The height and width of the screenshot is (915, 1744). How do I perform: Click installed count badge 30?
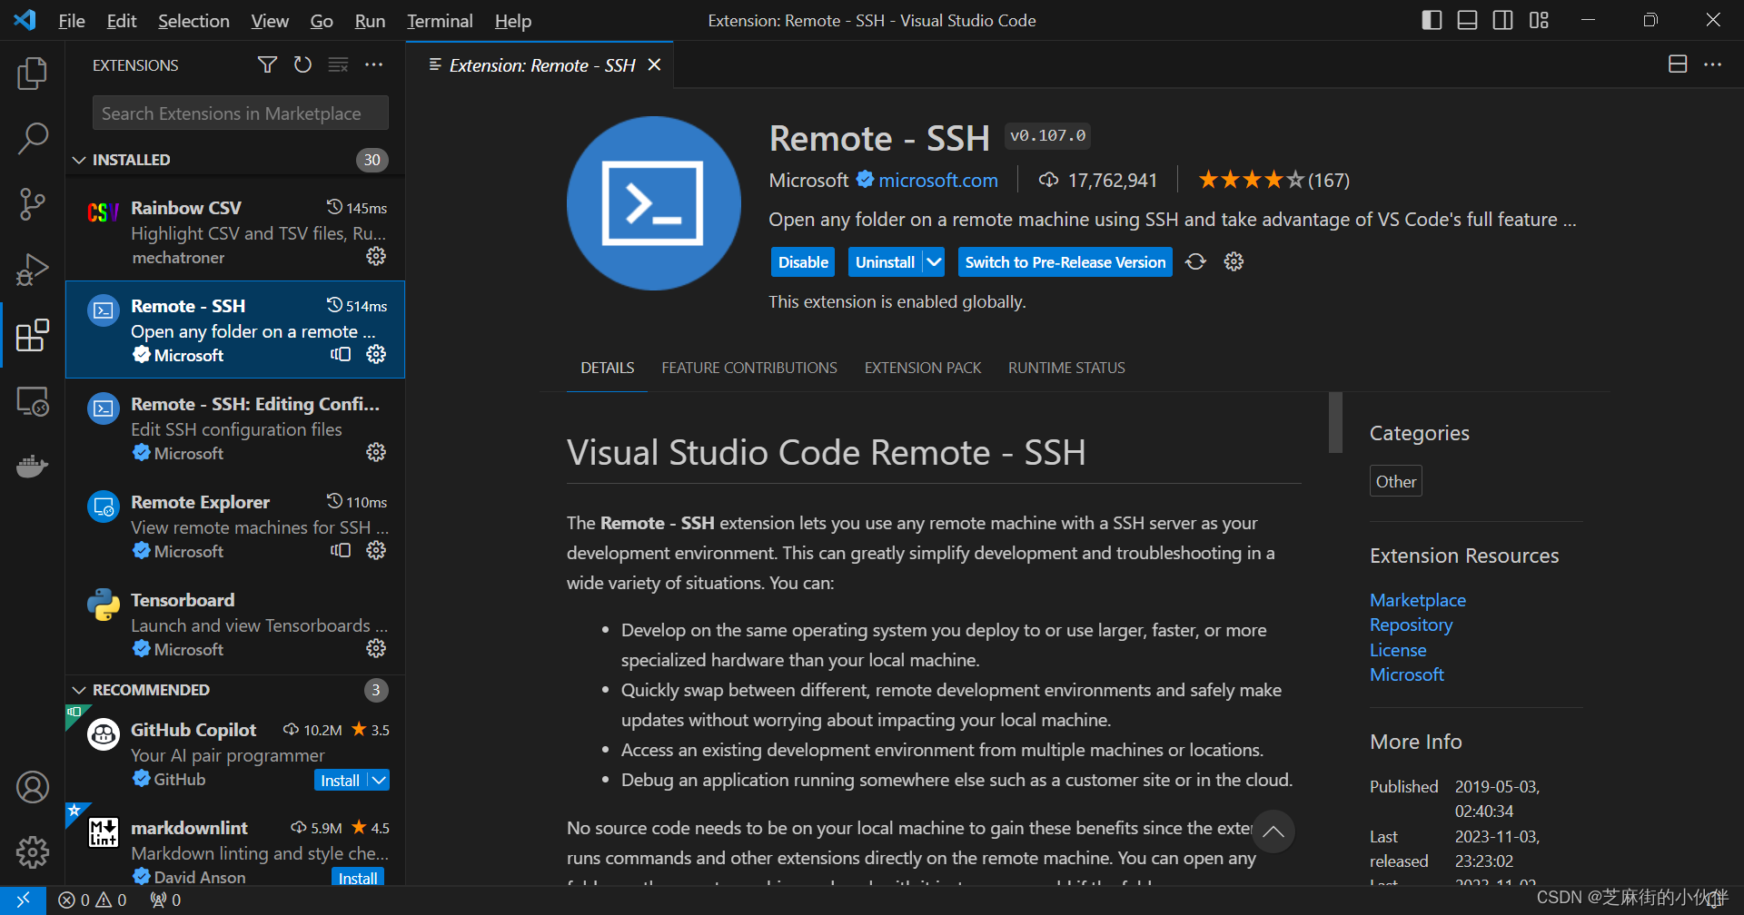[x=372, y=160]
